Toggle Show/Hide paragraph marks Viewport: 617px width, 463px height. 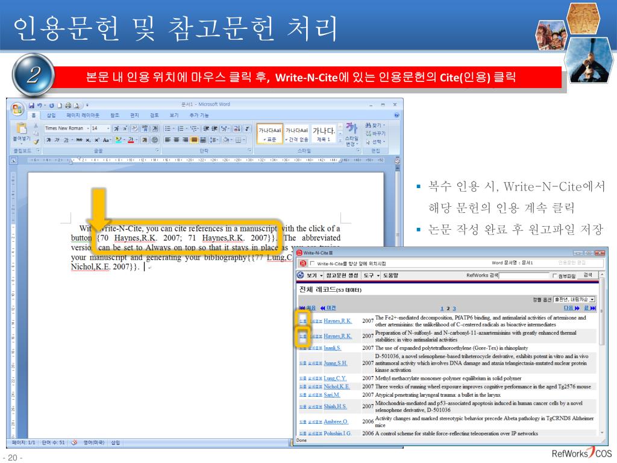(247, 128)
